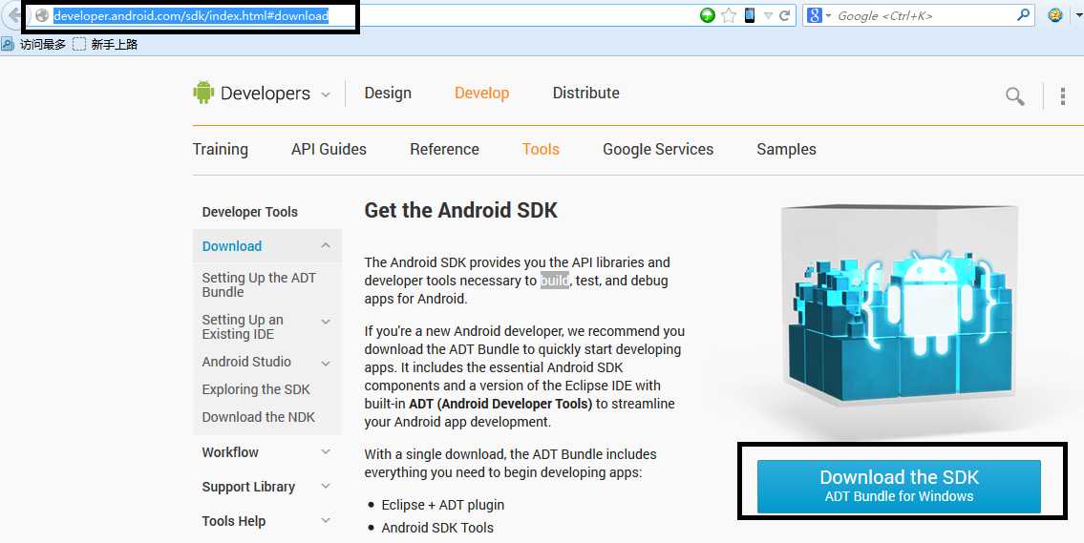
Task: Expand the Workflow chevron
Action: click(326, 451)
